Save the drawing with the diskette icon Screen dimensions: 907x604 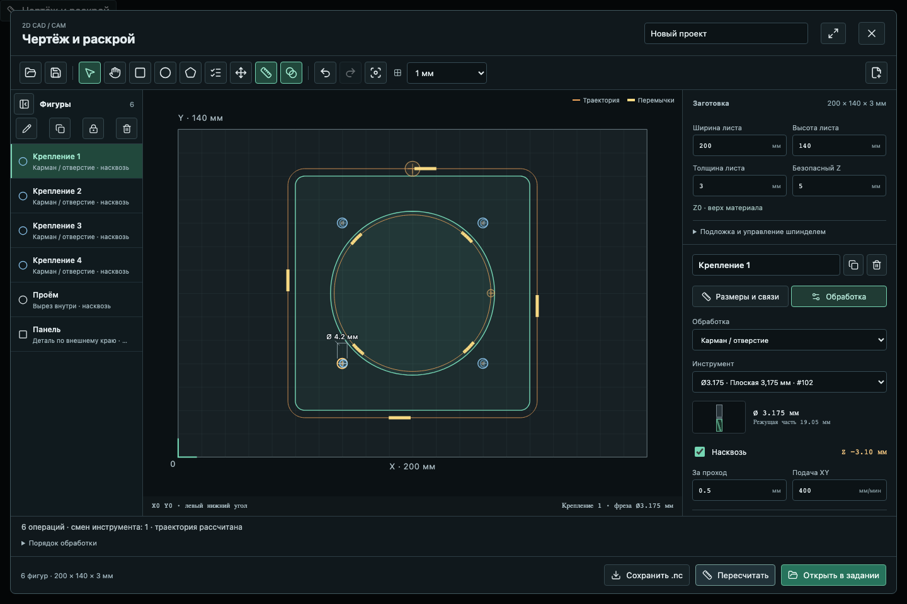click(55, 73)
